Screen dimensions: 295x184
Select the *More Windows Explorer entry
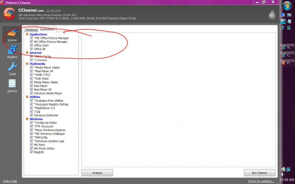pos(50,130)
